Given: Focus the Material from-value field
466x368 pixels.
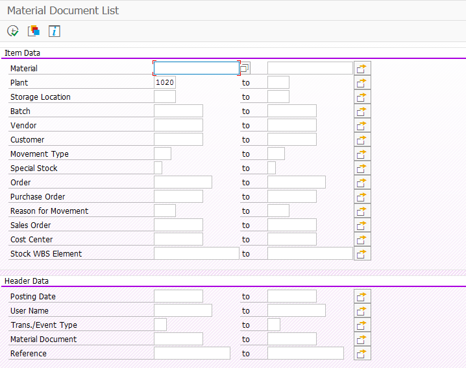Looking at the screenshot, I should (x=197, y=68).
